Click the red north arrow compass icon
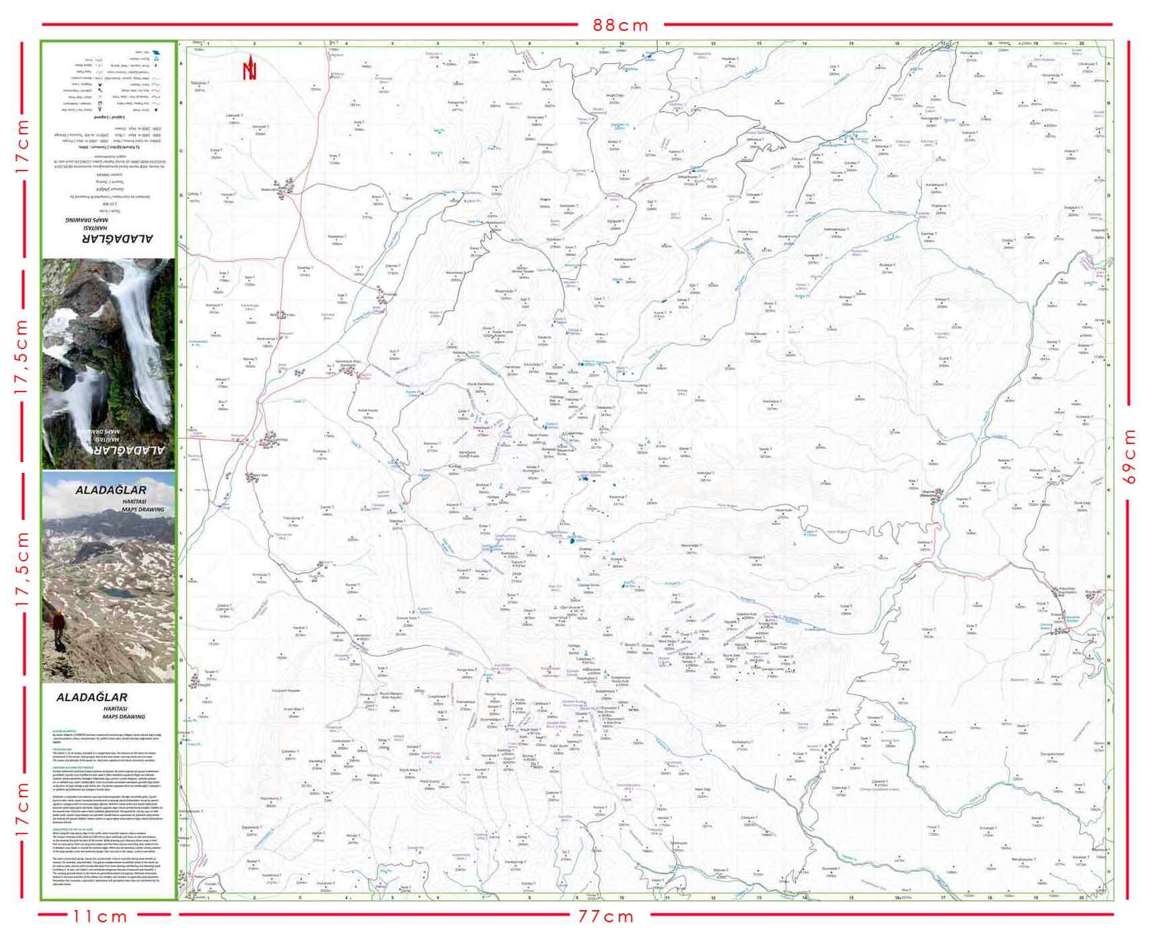The height and width of the screenshot is (941, 1154). (251, 67)
